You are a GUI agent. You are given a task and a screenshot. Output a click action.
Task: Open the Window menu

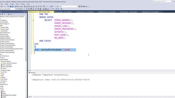(23, 4)
